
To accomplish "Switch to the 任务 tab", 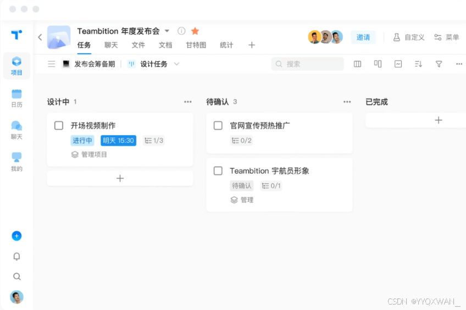I will pos(84,45).
